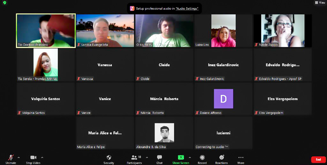The height and width of the screenshot is (165, 327).
Task: Start recording with the Record button
Action: click(x=202, y=158)
